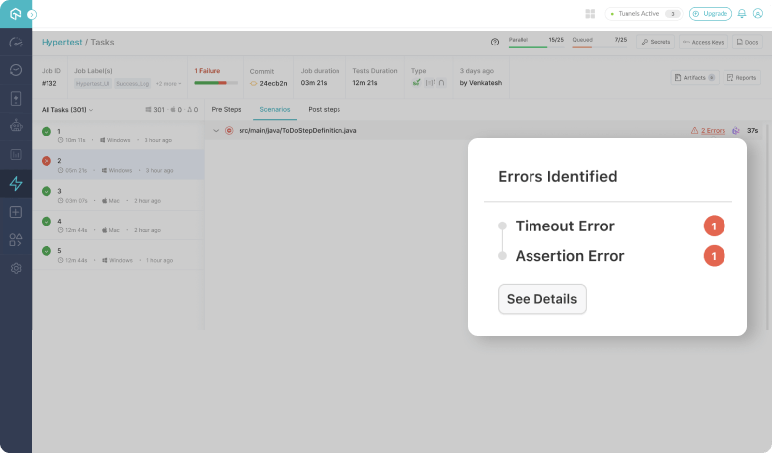Image resolution: width=772 pixels, height=453 pixels.
Task: Click the Tunnels Active indicator
Action: 643,14
